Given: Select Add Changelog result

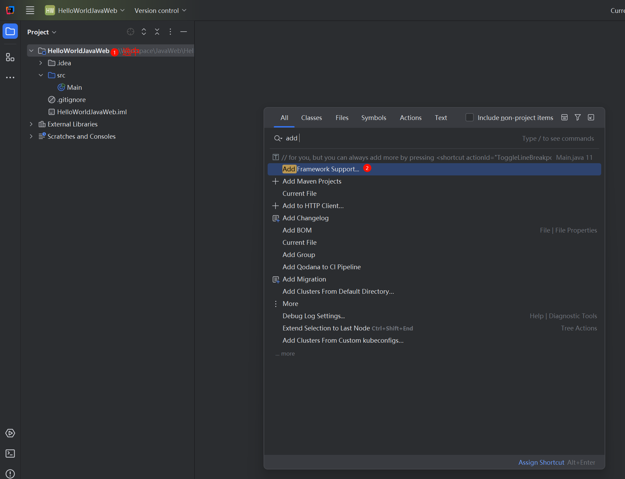Looking at the screenshot, I should pos(434,218).
